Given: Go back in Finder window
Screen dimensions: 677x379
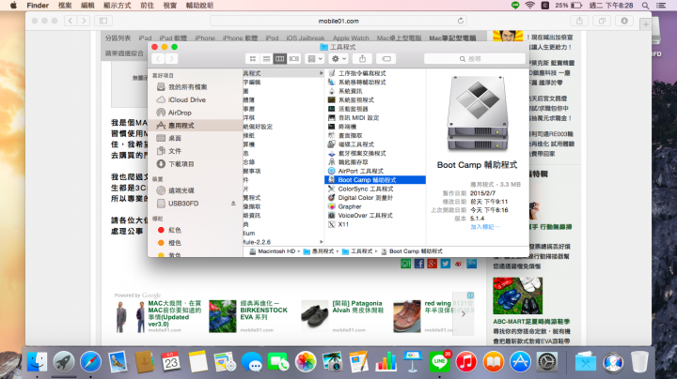Looking at the screenshot, I should 158,58.
